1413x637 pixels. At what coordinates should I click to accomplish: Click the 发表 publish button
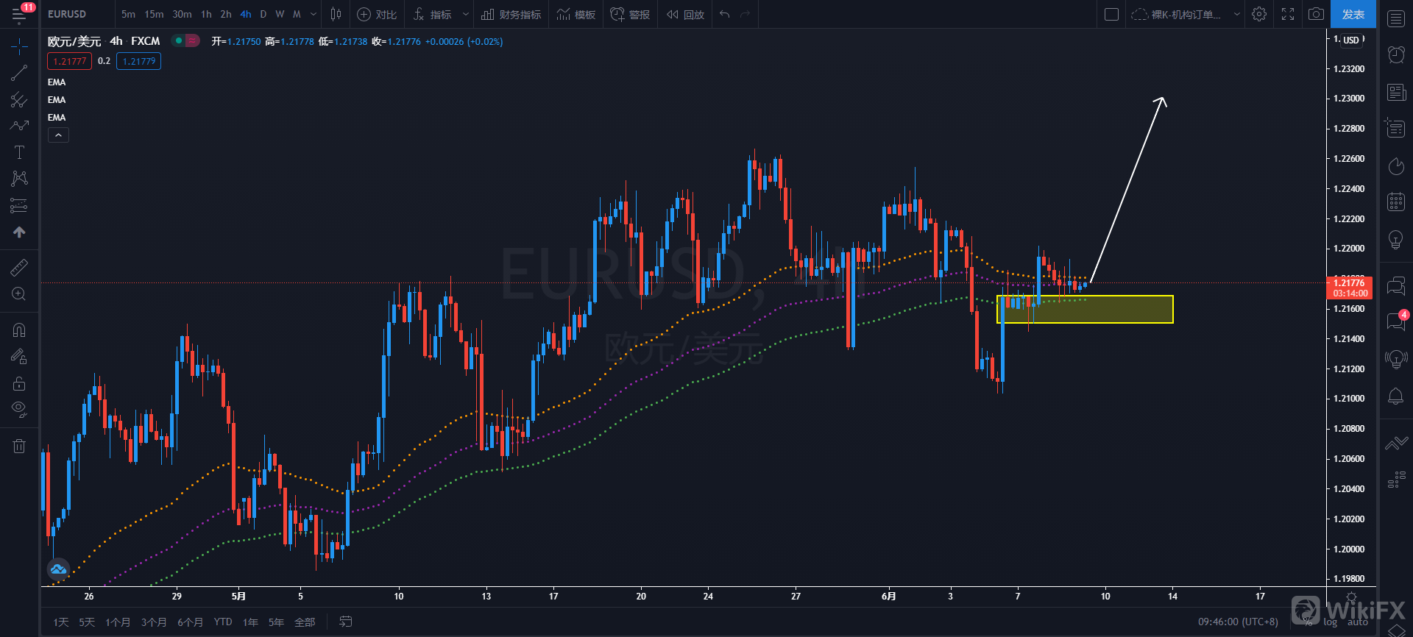click(x=1353, y=14)
